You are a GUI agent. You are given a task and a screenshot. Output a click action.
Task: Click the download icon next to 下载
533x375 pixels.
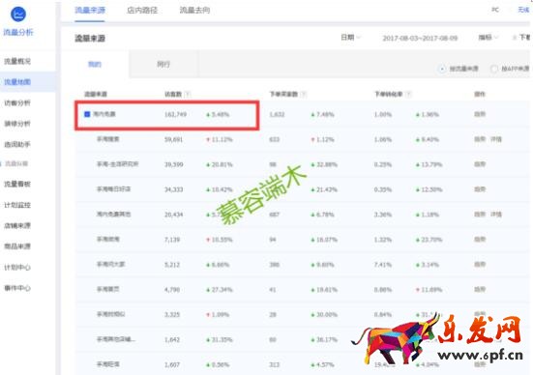pyautogui.click(x=515, y=38)
